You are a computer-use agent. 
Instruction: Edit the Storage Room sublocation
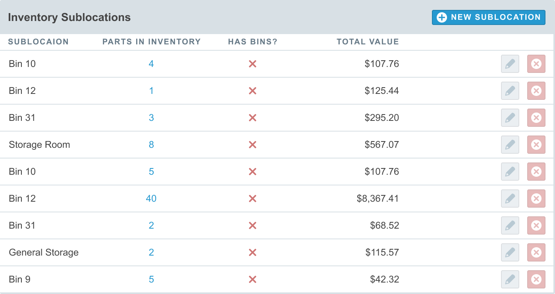tap(510, 145)
